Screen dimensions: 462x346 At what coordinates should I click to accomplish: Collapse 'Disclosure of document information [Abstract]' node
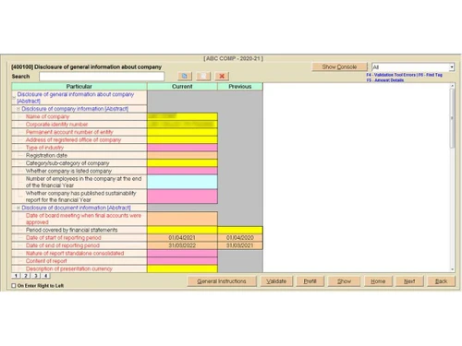(x=18, y=208)
